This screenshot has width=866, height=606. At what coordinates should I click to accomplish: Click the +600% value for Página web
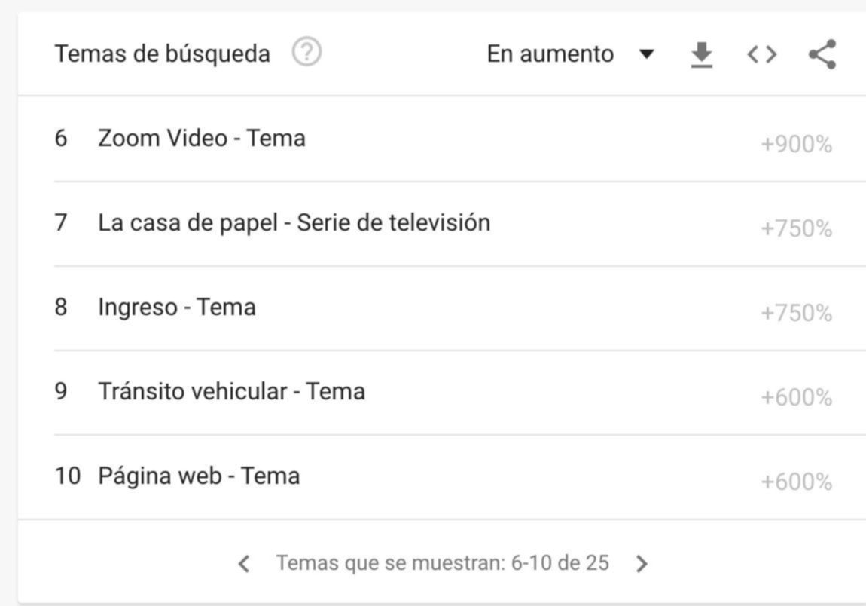(796, 482)
